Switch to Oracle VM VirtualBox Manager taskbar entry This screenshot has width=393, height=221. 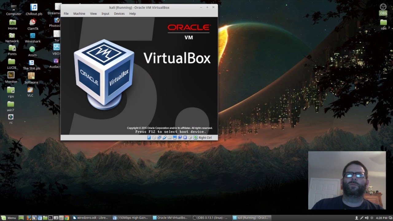pyautogui.click(x=170, y=218)
